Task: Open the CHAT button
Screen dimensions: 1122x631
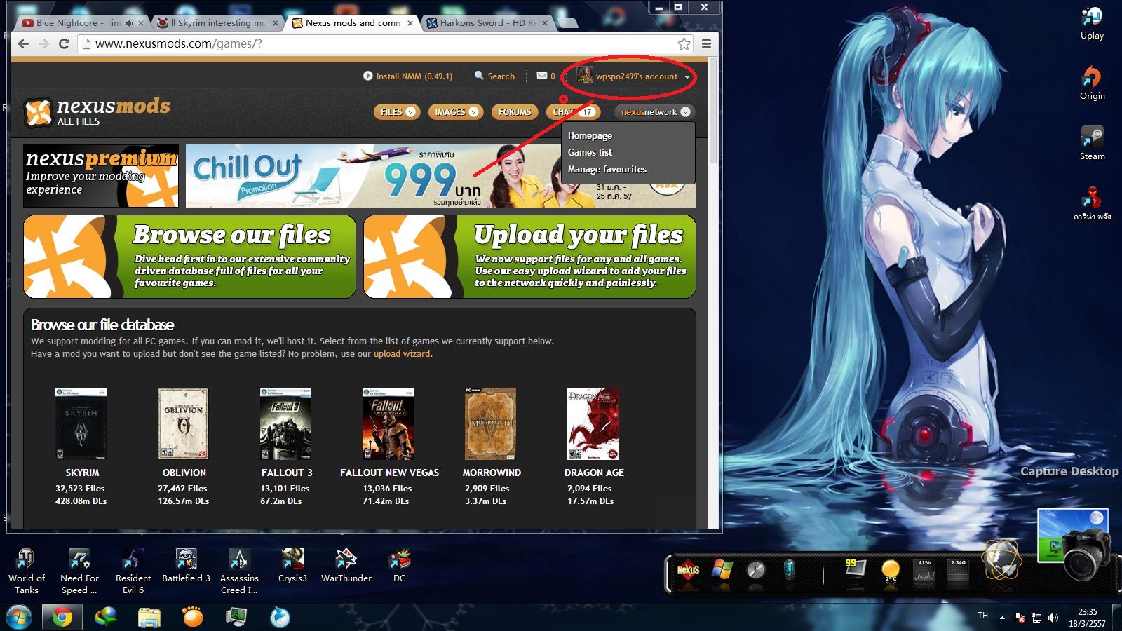Action: (x=573, y=112)
